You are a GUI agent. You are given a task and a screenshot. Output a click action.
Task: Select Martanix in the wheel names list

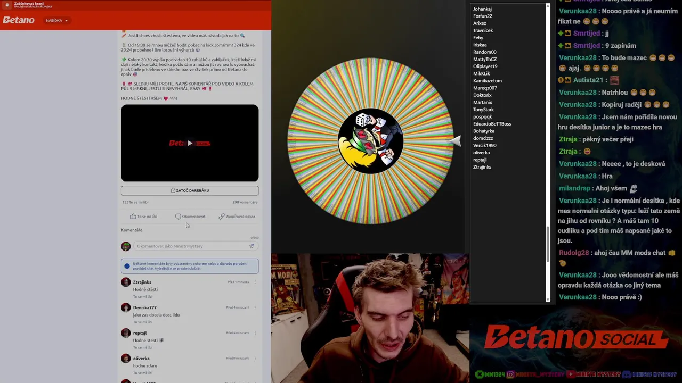tap(483, 102)
